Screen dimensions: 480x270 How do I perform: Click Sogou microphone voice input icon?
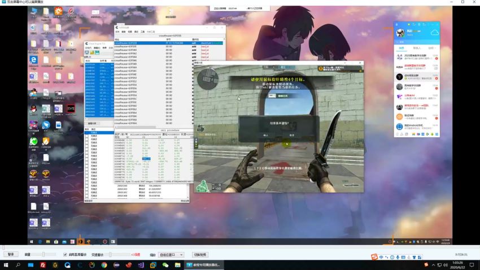click(x=398, y=257)
